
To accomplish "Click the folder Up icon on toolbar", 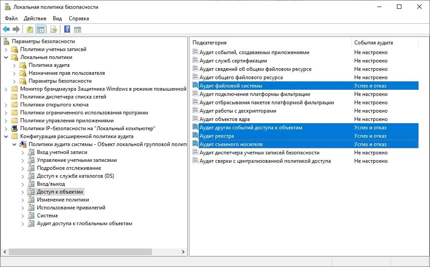I will pos(29,29).
